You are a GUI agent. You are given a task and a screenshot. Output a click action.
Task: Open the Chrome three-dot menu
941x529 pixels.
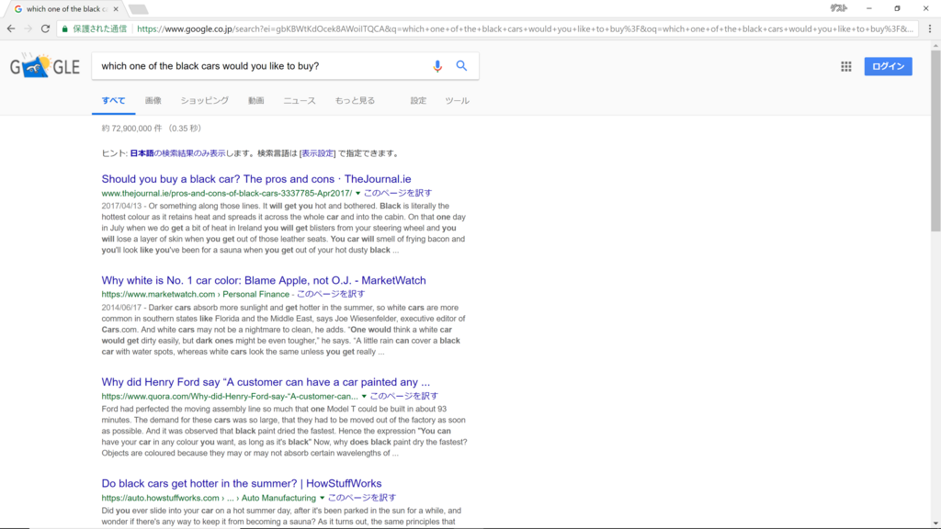[x=930, y=28]
